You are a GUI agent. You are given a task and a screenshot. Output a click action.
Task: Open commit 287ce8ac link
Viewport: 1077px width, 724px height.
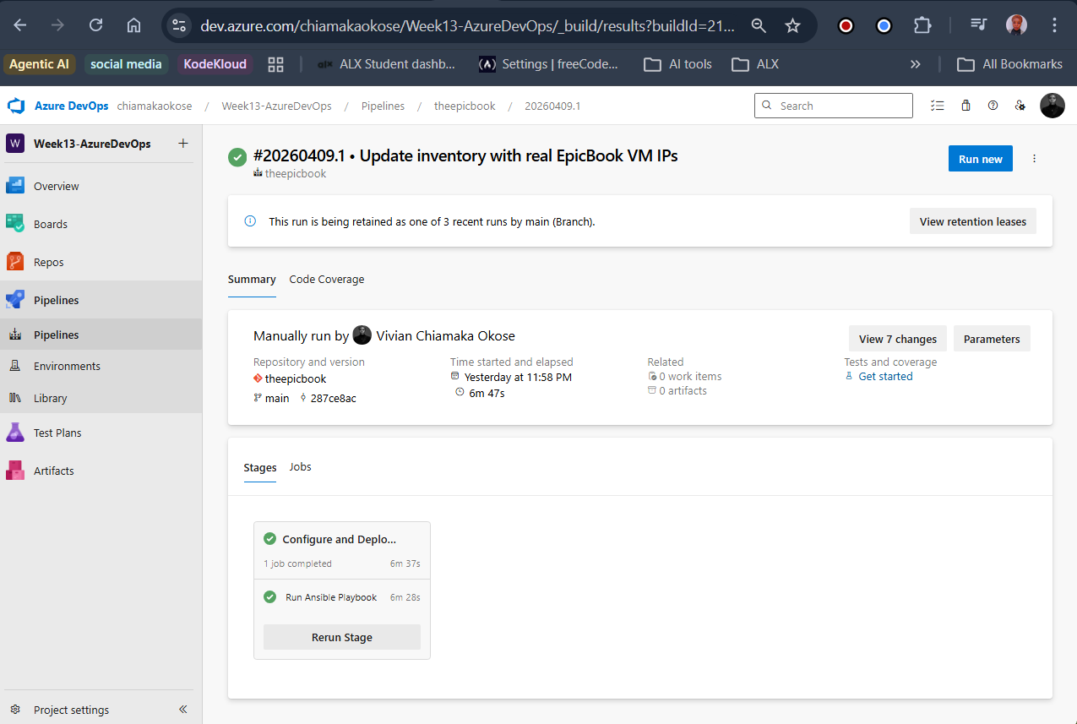click(333, 398)
